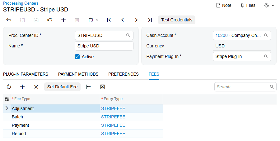Open STRIPEFEE link in Adjustment row
280x141 pixels.
(x=113, y=108)
